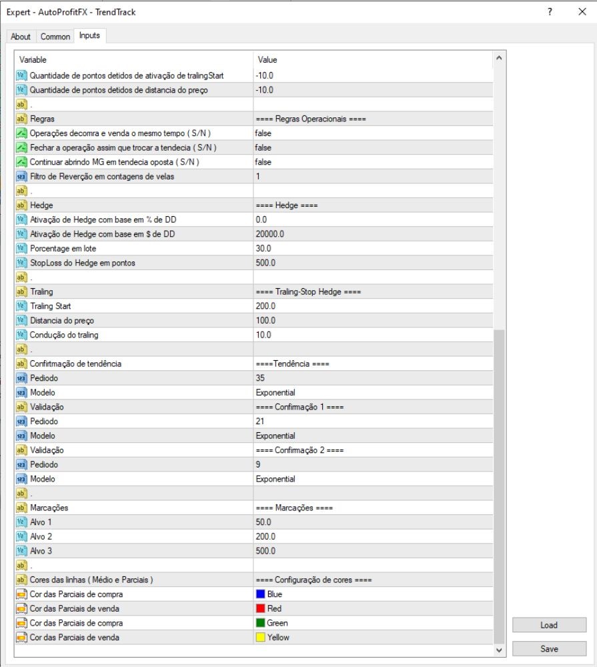597x667 pixels.
Task: Pick the Blue color swatch
Action: 260,594
